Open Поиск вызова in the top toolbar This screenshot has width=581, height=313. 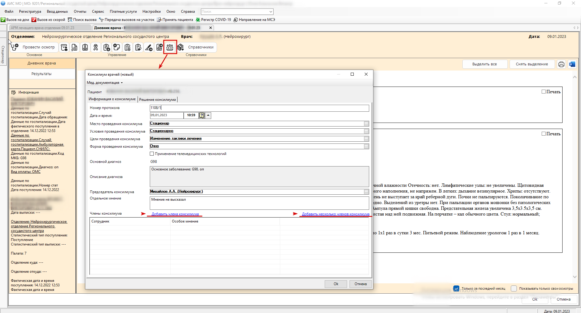point(82,20)
